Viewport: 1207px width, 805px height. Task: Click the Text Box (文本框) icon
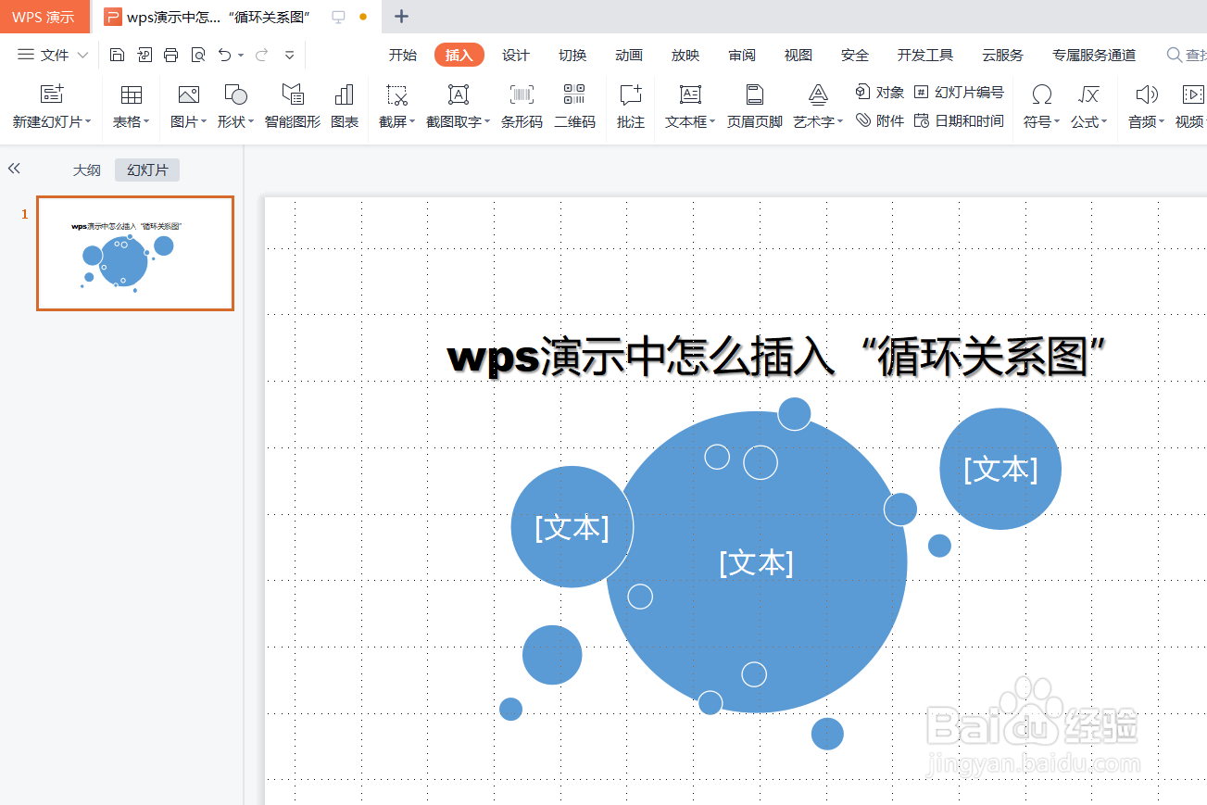[x=690, y=94]
